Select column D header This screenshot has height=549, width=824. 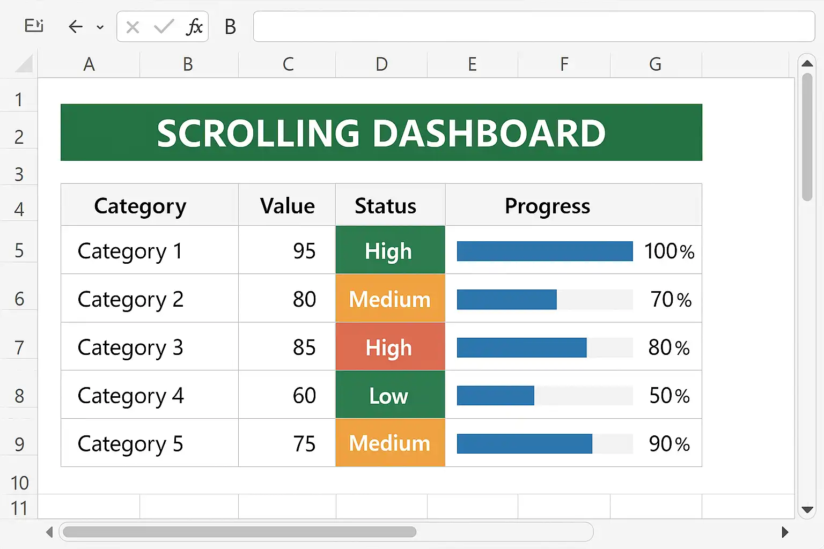(381, 64)
